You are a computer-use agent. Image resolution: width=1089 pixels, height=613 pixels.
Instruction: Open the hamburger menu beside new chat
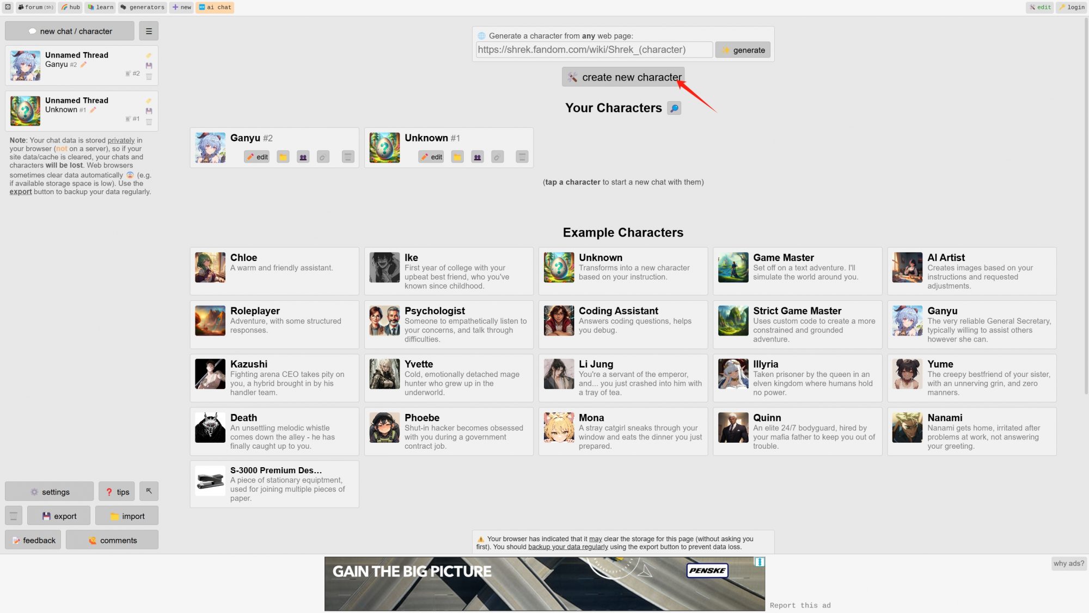click(149, 31)
